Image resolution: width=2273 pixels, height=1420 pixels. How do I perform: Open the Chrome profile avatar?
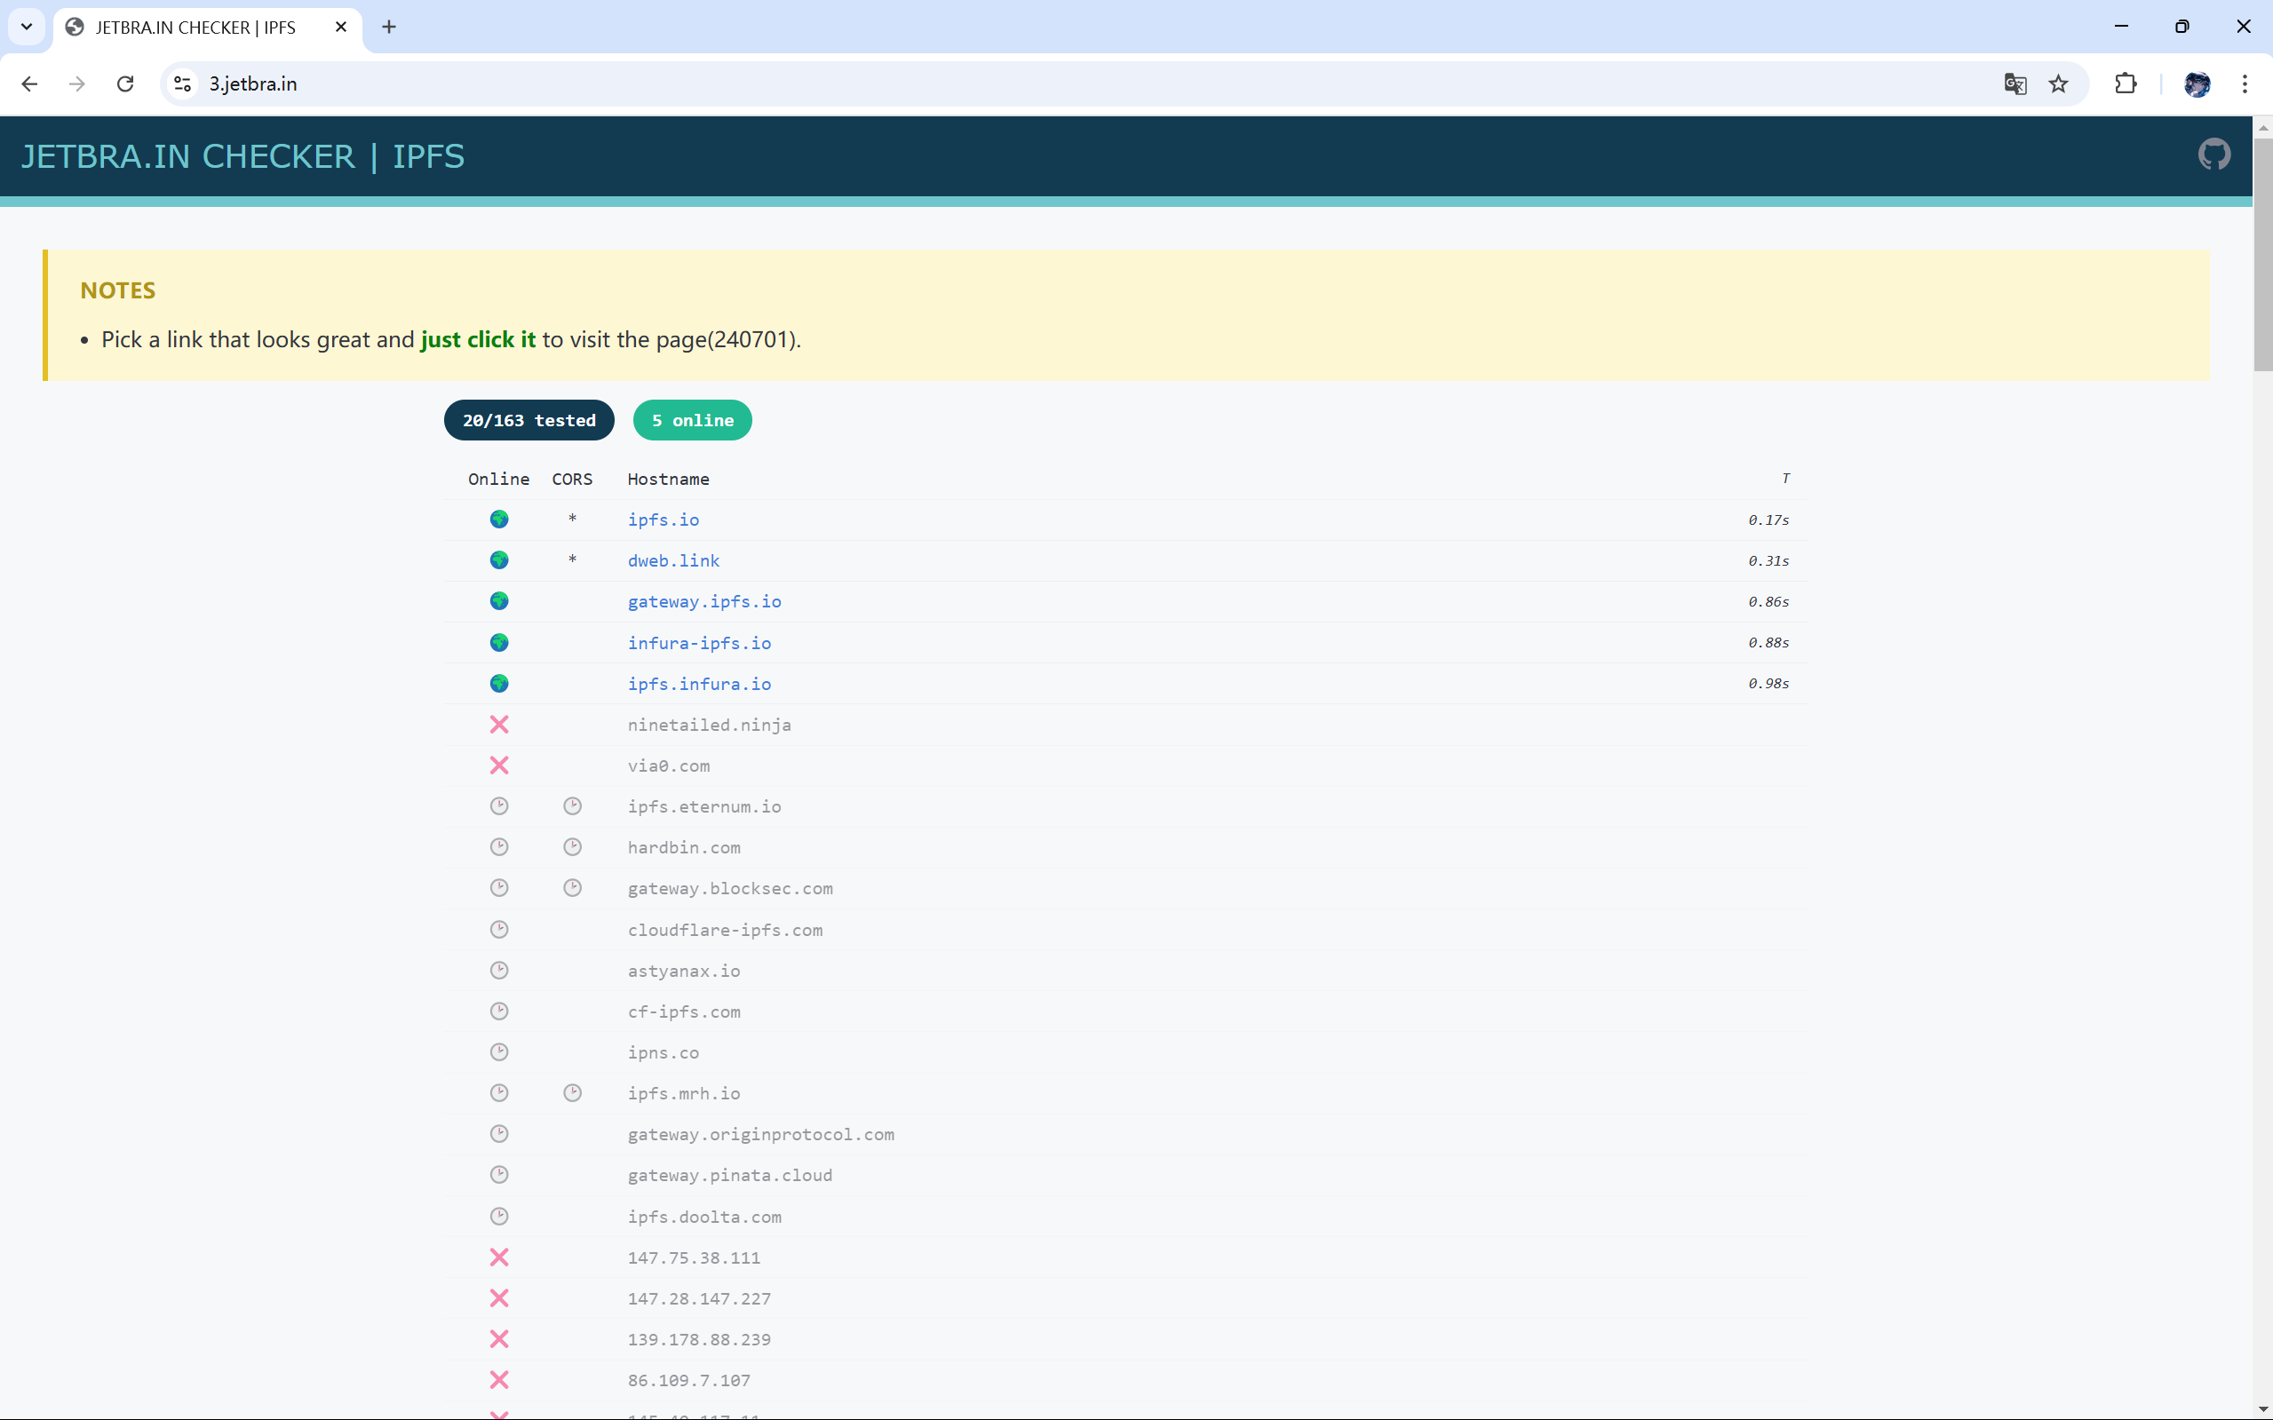(2197, 84)
